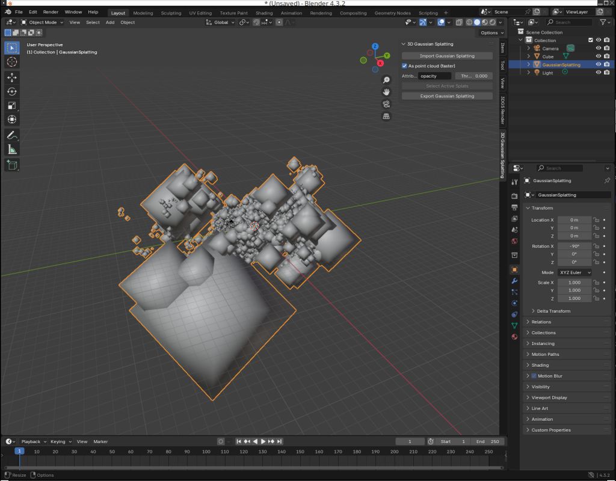
Task: Select the Rotate tool in the toolbar
Action: click(12, 91)
